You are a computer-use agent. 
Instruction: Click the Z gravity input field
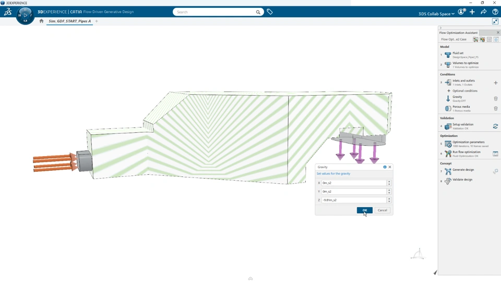pos(354,200)
